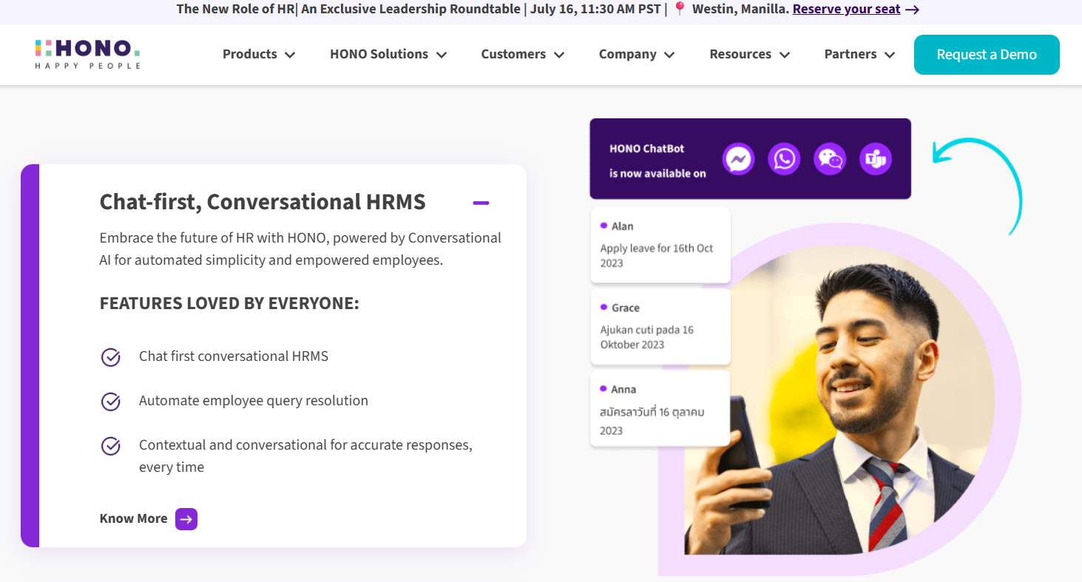The image size is (1082, 582).
Task: Click the Request a Demo button
Action: coord(987,55)
